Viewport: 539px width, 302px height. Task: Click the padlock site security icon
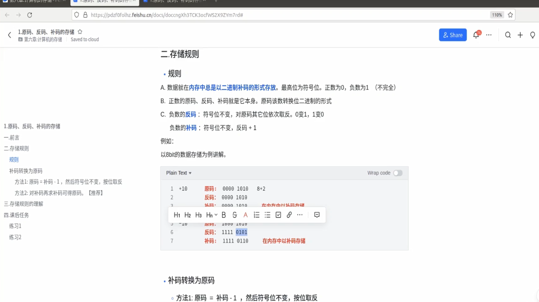[85, 15]
